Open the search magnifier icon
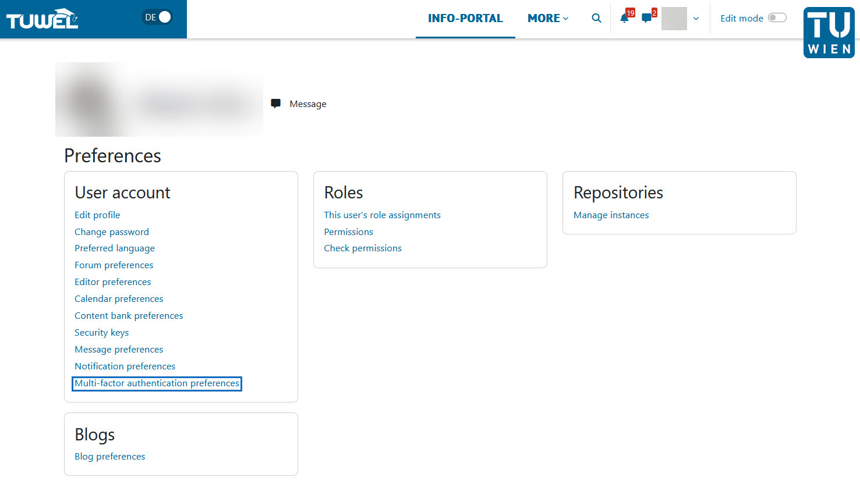Image resolution: width=860 pixels, height=484 pixels. coord(596,18)
